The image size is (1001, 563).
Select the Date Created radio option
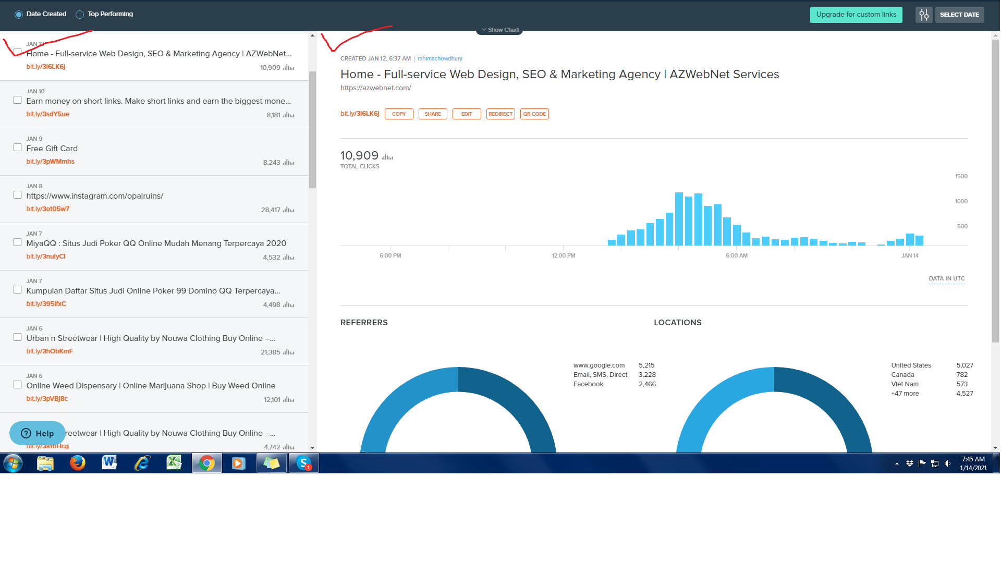tap(19, 15)
